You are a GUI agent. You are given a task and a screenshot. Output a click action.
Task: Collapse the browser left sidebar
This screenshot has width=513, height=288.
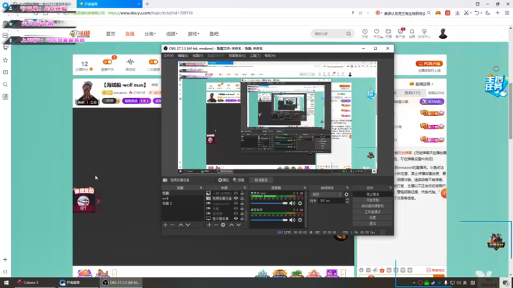[5, 271]
